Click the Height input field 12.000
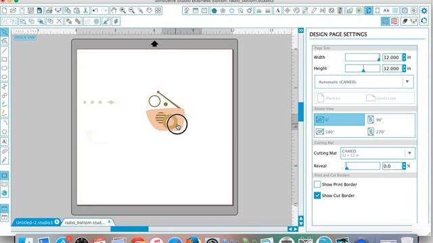The image size is (433, 243). tap(392, 68)
